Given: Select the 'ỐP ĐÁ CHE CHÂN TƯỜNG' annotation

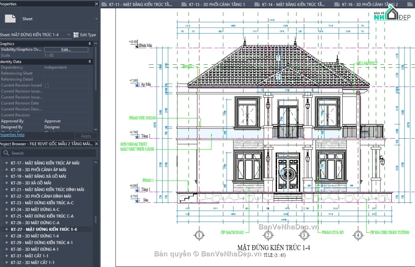Looking at the screenshot, I should tap(389, 232).
